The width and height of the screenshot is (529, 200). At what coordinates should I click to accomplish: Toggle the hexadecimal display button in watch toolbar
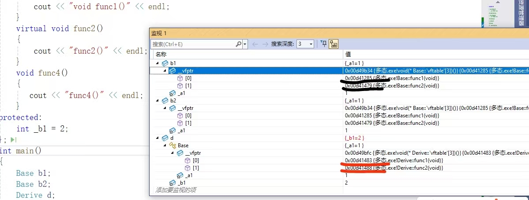click(x=333, y=44)
